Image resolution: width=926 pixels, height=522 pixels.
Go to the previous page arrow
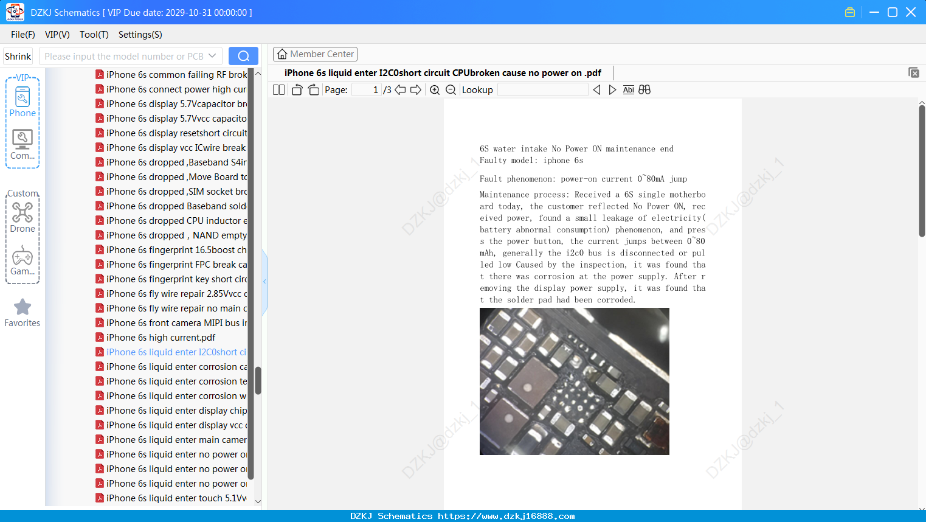tap(400, 90)
